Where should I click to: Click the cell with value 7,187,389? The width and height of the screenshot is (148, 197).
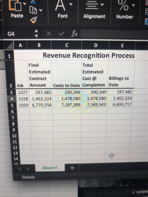pyautogui.click(x=67, y=105)
